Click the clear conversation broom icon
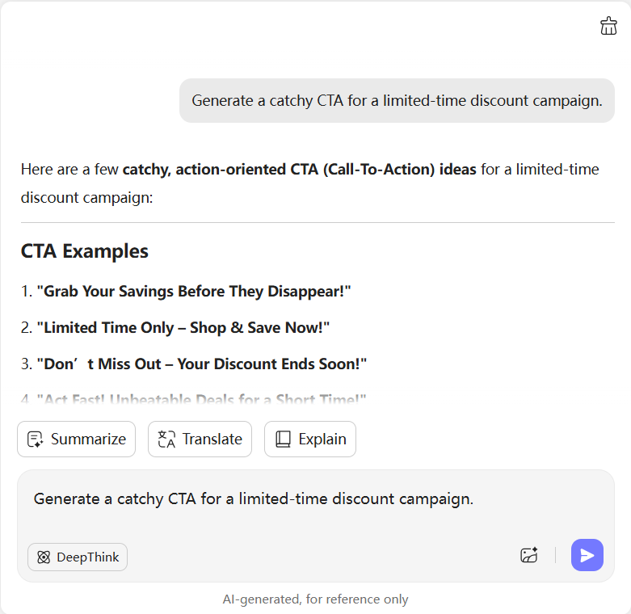This screenshot has width=631, height=614. tap(608, 26)
